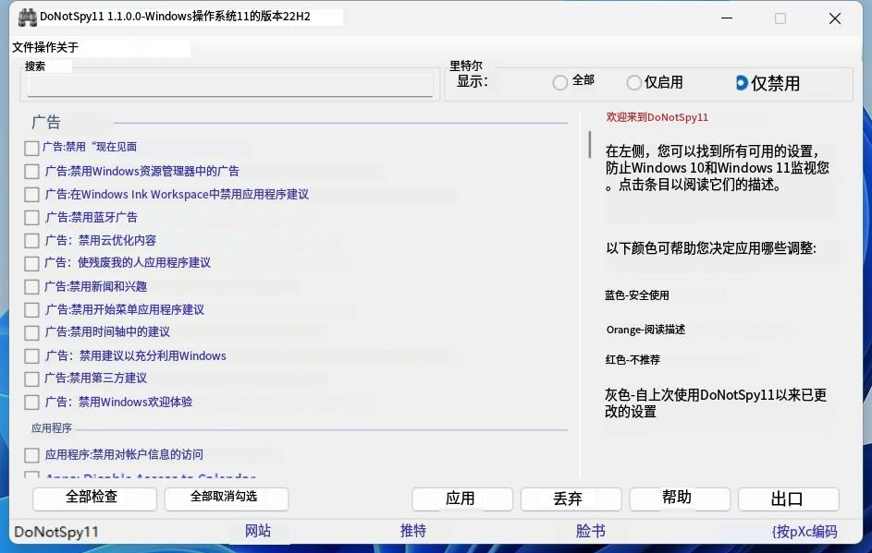Click the 应用 button
Screen dimensions: 872x553
(462, 499)
